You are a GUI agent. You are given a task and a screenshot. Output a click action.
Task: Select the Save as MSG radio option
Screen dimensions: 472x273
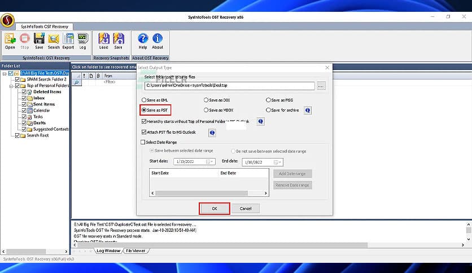(268, 100)
